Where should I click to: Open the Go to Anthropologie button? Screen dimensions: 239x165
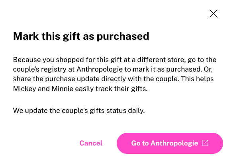[x=170, y=143]
